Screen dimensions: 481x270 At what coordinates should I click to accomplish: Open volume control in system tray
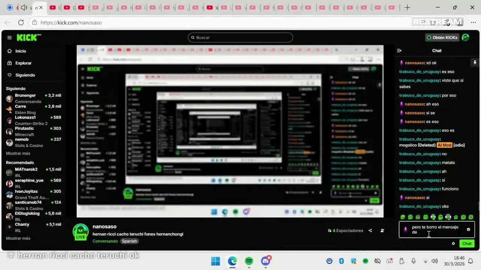[x=435, y=261]
